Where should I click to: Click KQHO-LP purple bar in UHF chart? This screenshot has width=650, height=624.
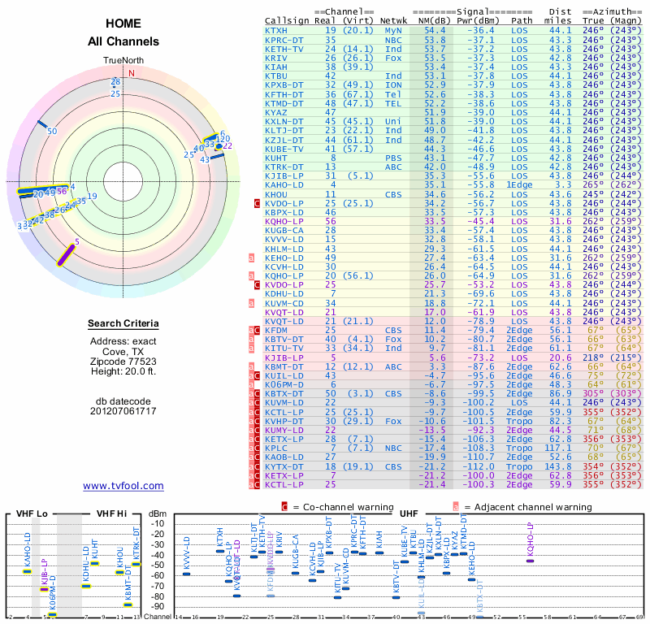tap(531, 561)
